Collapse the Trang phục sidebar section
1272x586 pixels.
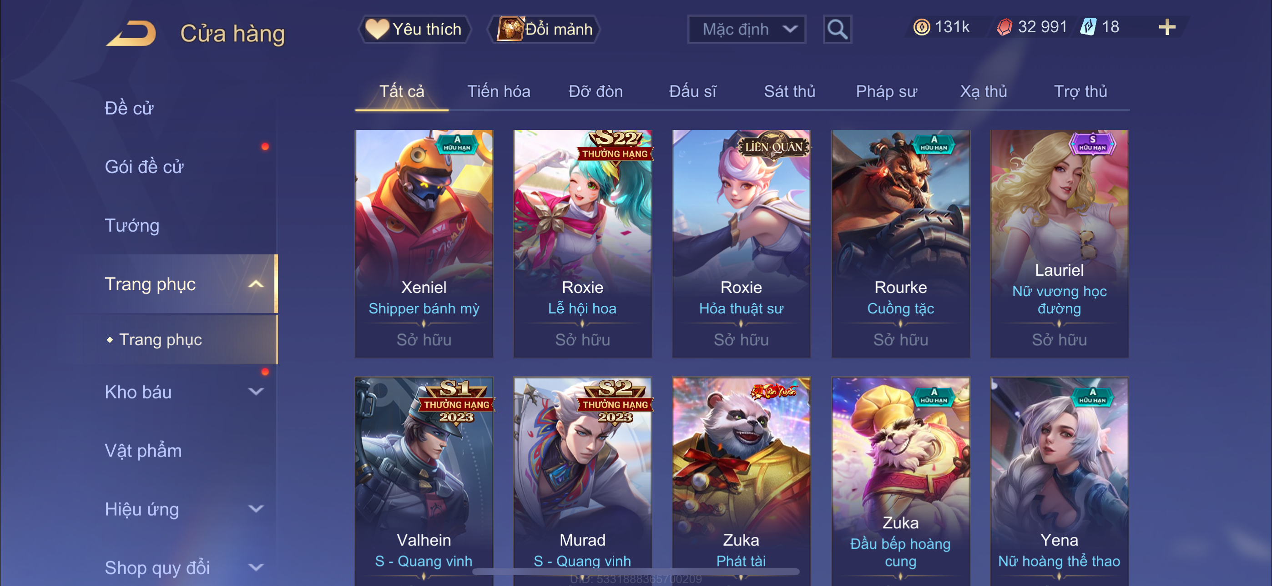[255, 284]
